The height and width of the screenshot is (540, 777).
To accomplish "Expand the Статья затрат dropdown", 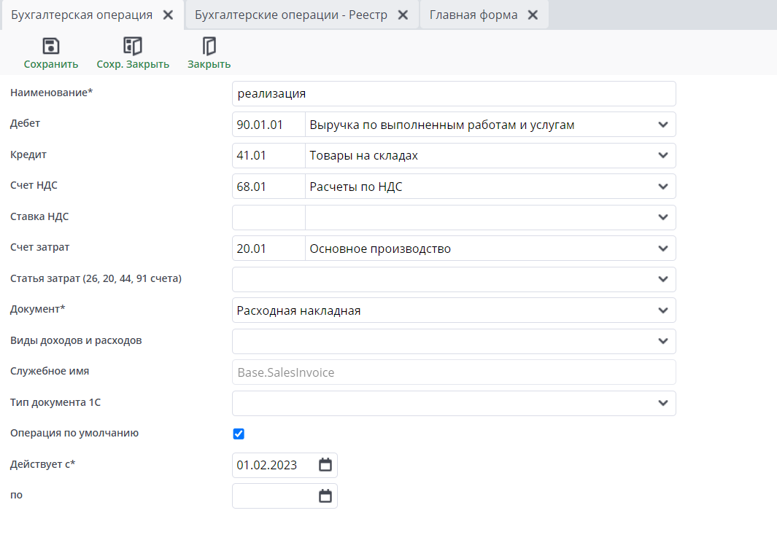I will 662,279.
